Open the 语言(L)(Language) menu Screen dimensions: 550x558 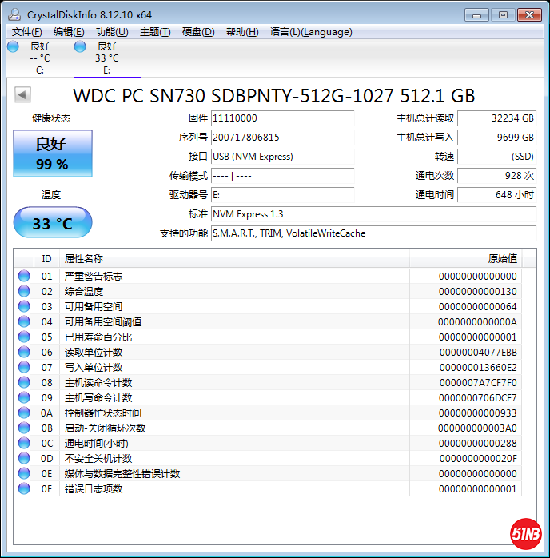click(311, 32)
